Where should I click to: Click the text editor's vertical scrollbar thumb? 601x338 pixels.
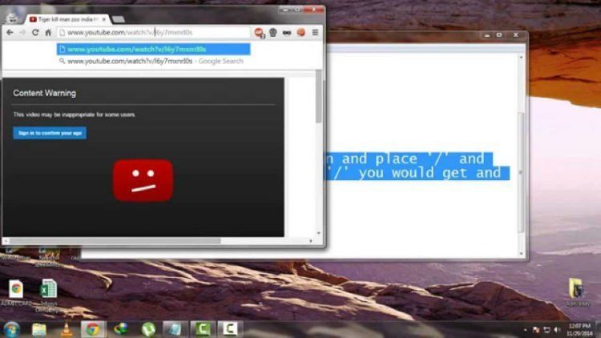521,172
